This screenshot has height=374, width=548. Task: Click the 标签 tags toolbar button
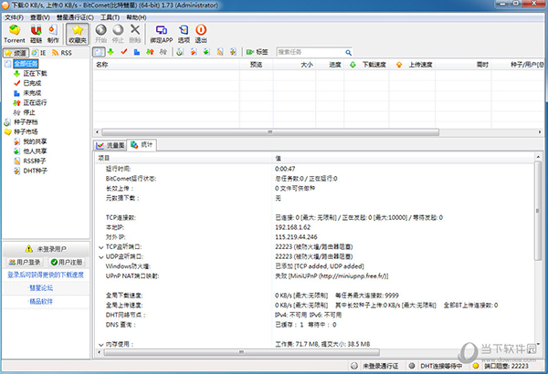tap(257, 52)
